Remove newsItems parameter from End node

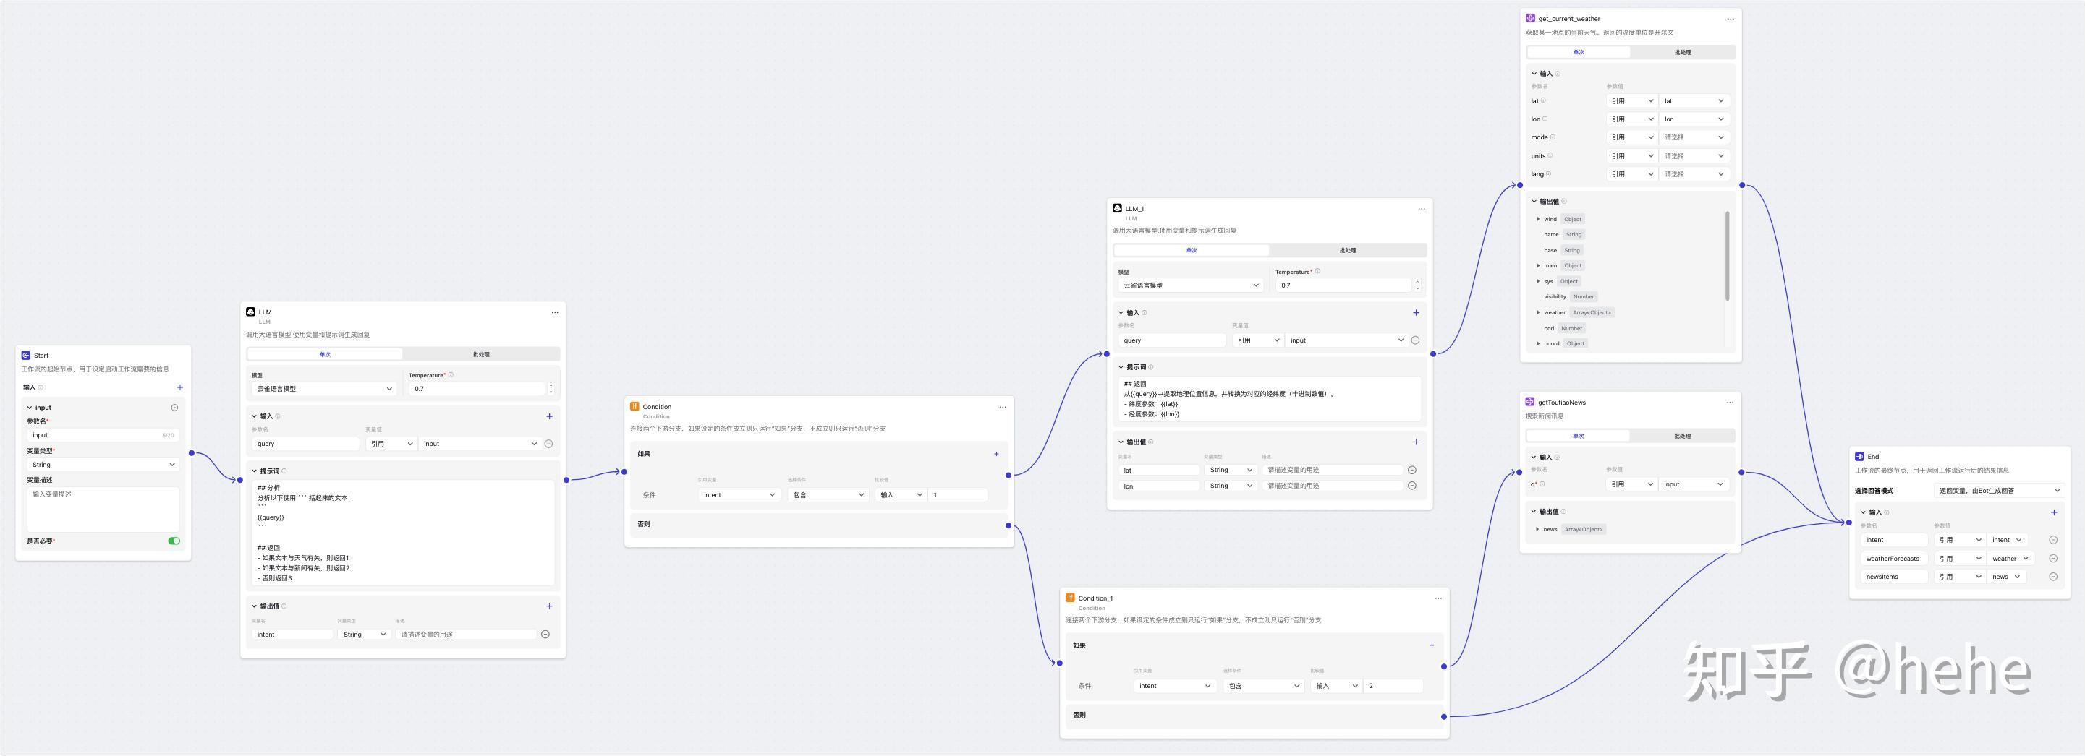[x=2053, y=577]
